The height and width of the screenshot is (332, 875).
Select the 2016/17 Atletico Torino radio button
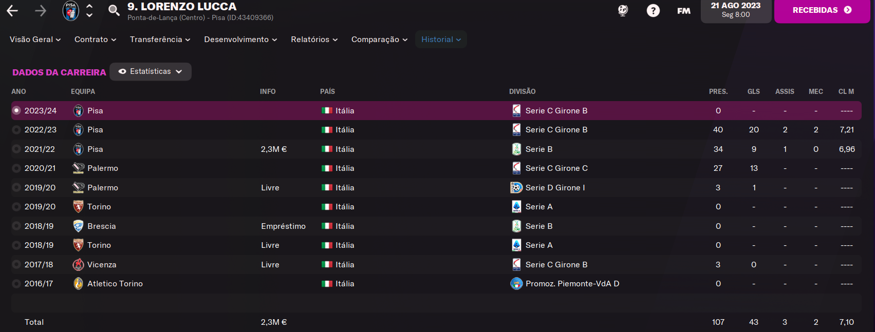16,284
